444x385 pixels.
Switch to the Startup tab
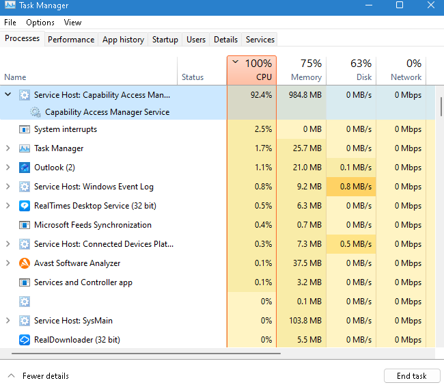coord(165,40)
